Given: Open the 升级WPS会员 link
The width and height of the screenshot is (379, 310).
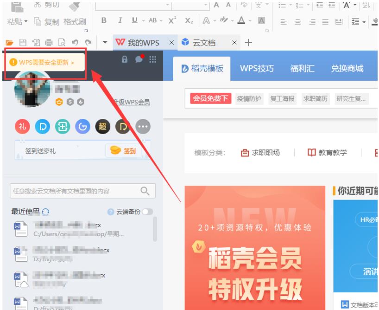Looking at the screenshot, I should (x=132, y=102).
